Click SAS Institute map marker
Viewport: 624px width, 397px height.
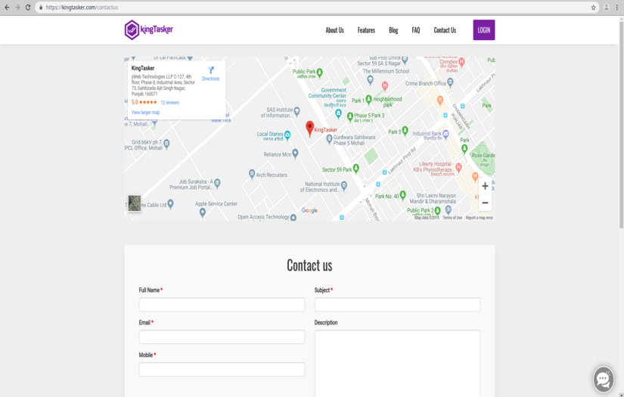tap(297, 112)
